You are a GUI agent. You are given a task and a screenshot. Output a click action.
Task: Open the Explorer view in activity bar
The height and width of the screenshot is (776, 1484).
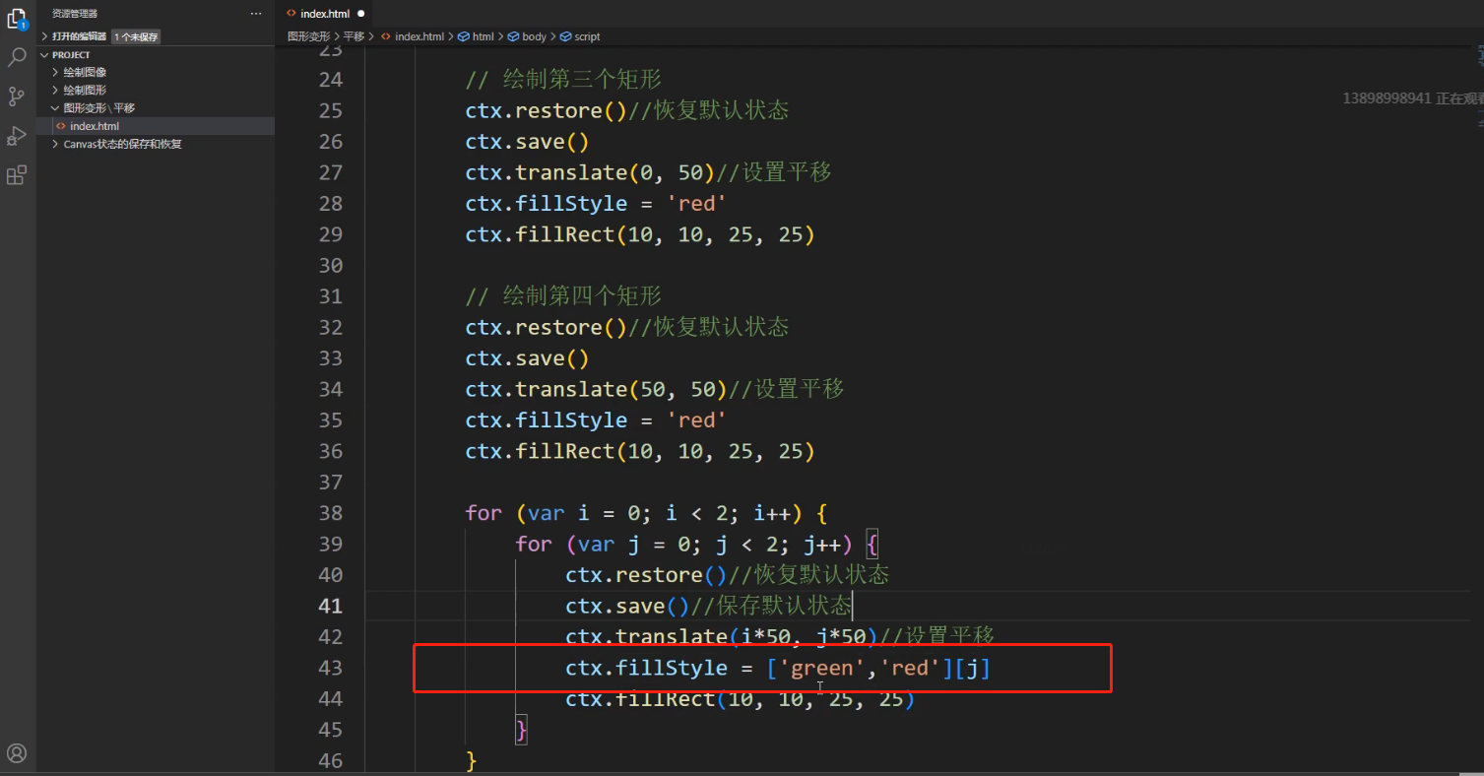[x=17, y=19]
